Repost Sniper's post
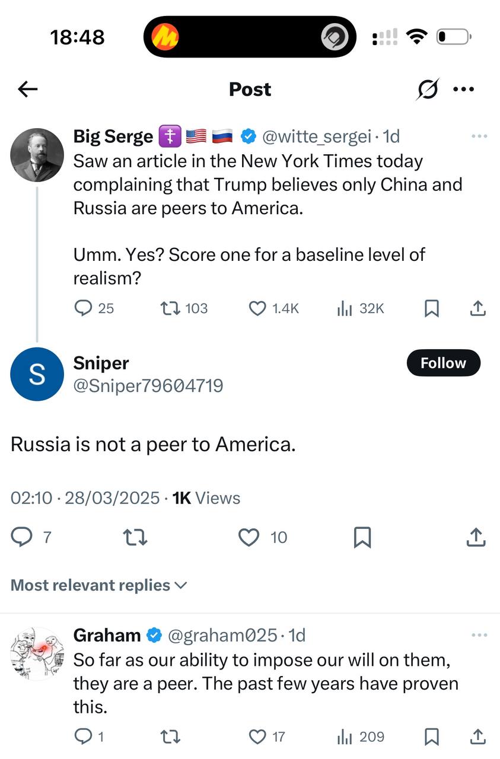The height and width of the screenshot is (759, 500). click(135, 537)
